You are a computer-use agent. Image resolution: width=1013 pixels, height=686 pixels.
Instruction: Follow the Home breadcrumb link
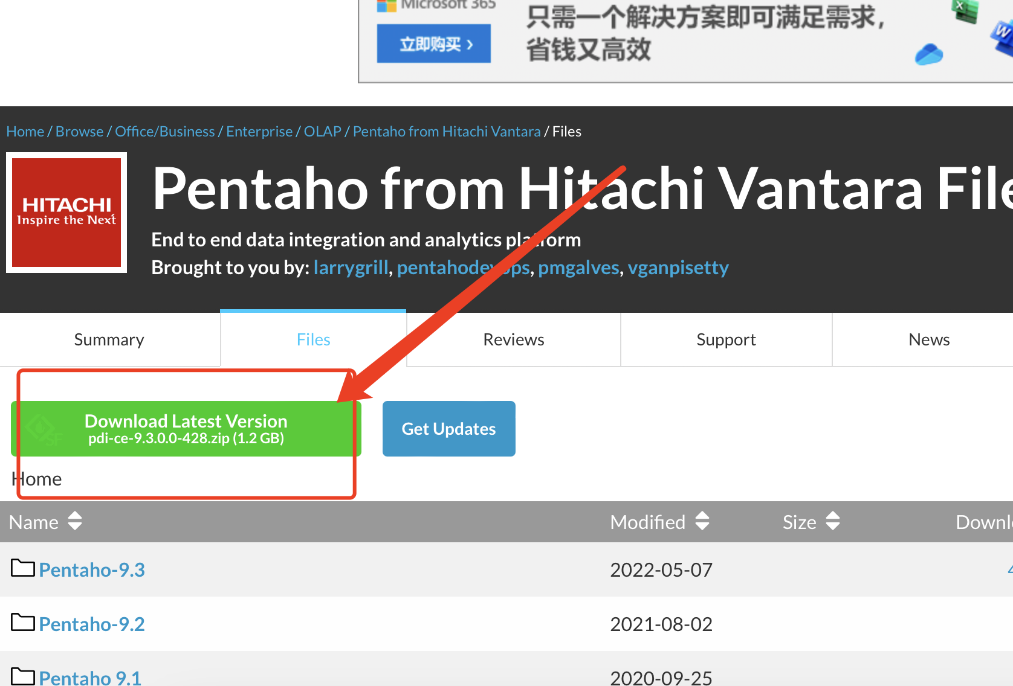pos(25,132)
